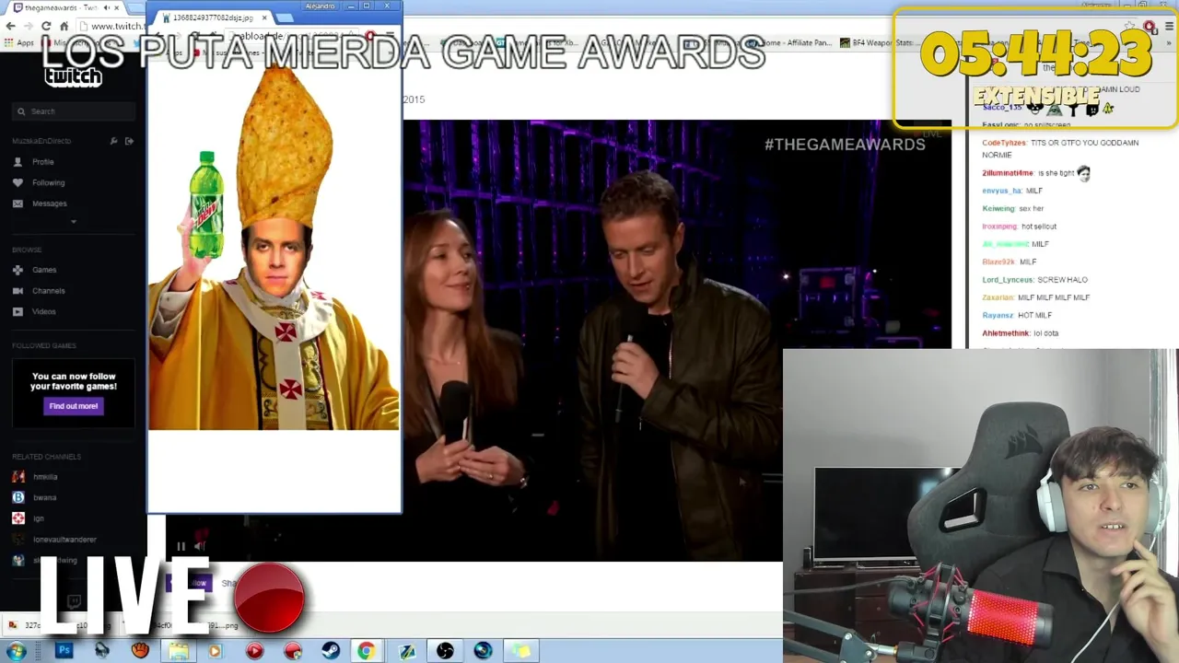Screen dimensions: 1179x663
Task: Open Sticky Notes from the taskbar
Action: pos(521,651)
